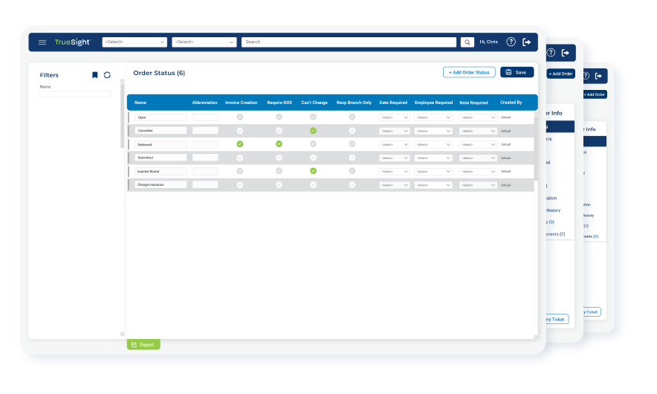Click the + Add Order button in the background window
Screen dimensions: 657x394
[561, 74]
